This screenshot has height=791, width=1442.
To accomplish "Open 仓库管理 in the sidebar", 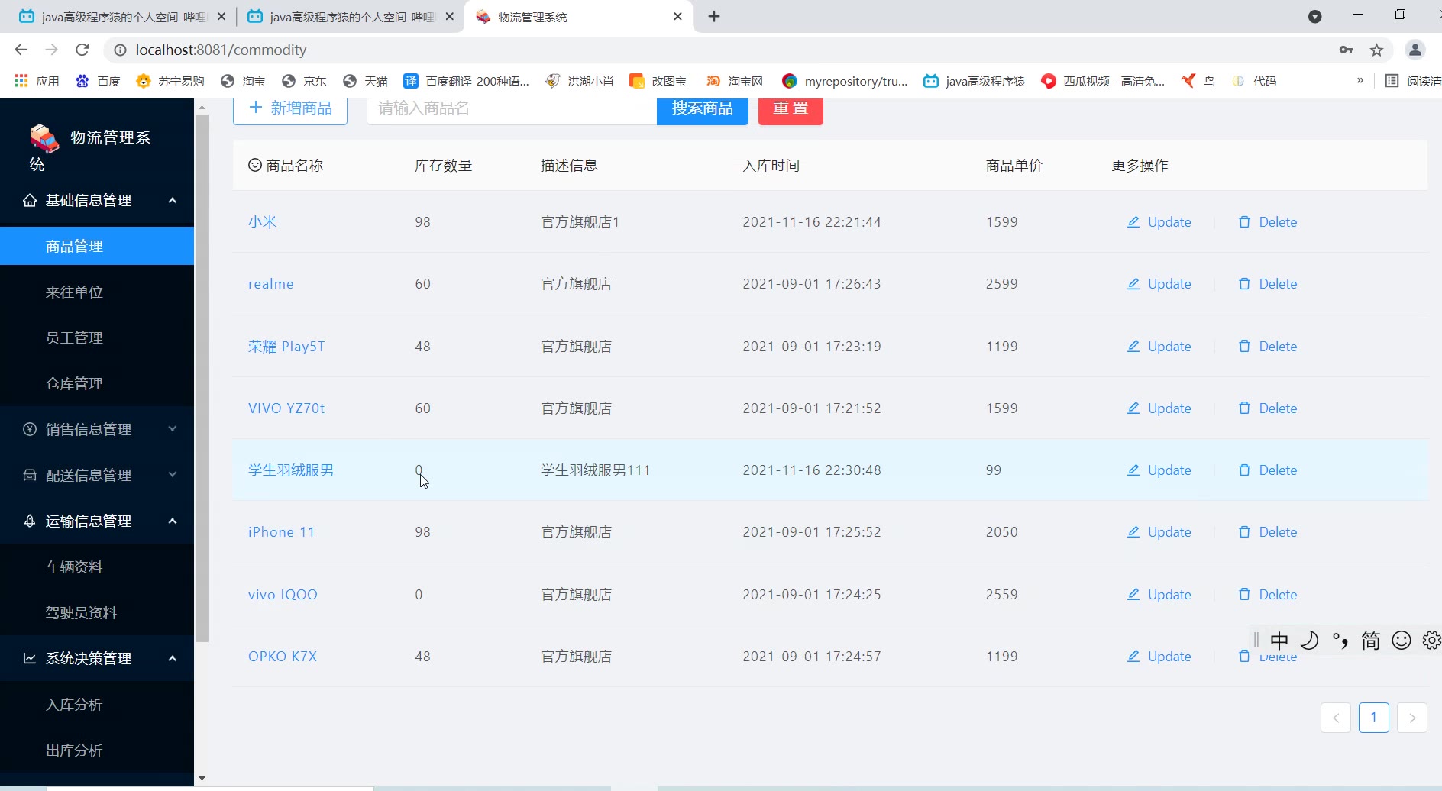I will click(97, 383).
